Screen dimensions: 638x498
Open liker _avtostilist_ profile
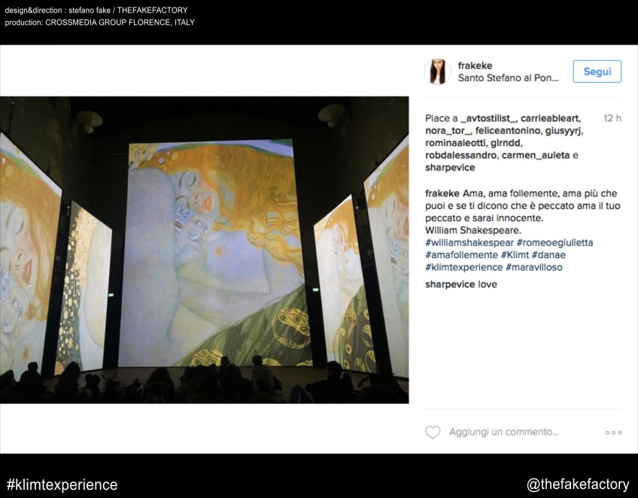click(489, 118)
